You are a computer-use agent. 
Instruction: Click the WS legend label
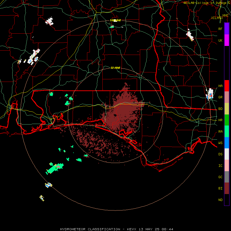pos(220,143)
